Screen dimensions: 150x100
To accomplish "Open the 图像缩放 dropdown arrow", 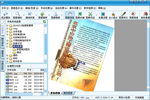I will click(x=24, y=15).
